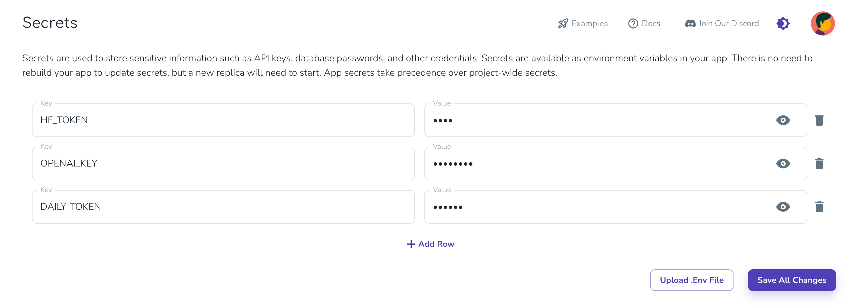Click the question mark Docs icon

tap(633, 23)
